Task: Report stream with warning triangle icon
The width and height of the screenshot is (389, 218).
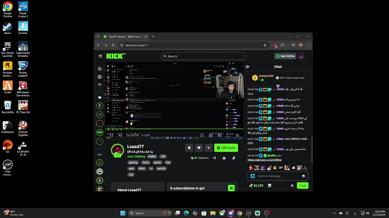Action: click(224, 158)
